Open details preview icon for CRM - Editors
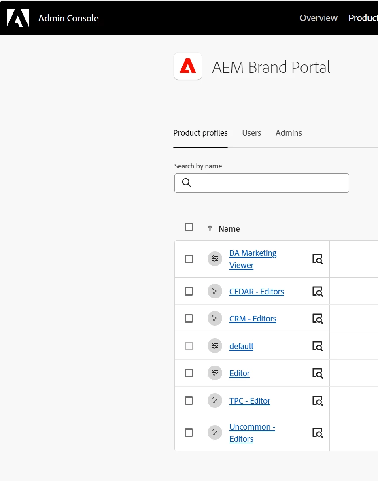The image size is (378, 481). 317,319
